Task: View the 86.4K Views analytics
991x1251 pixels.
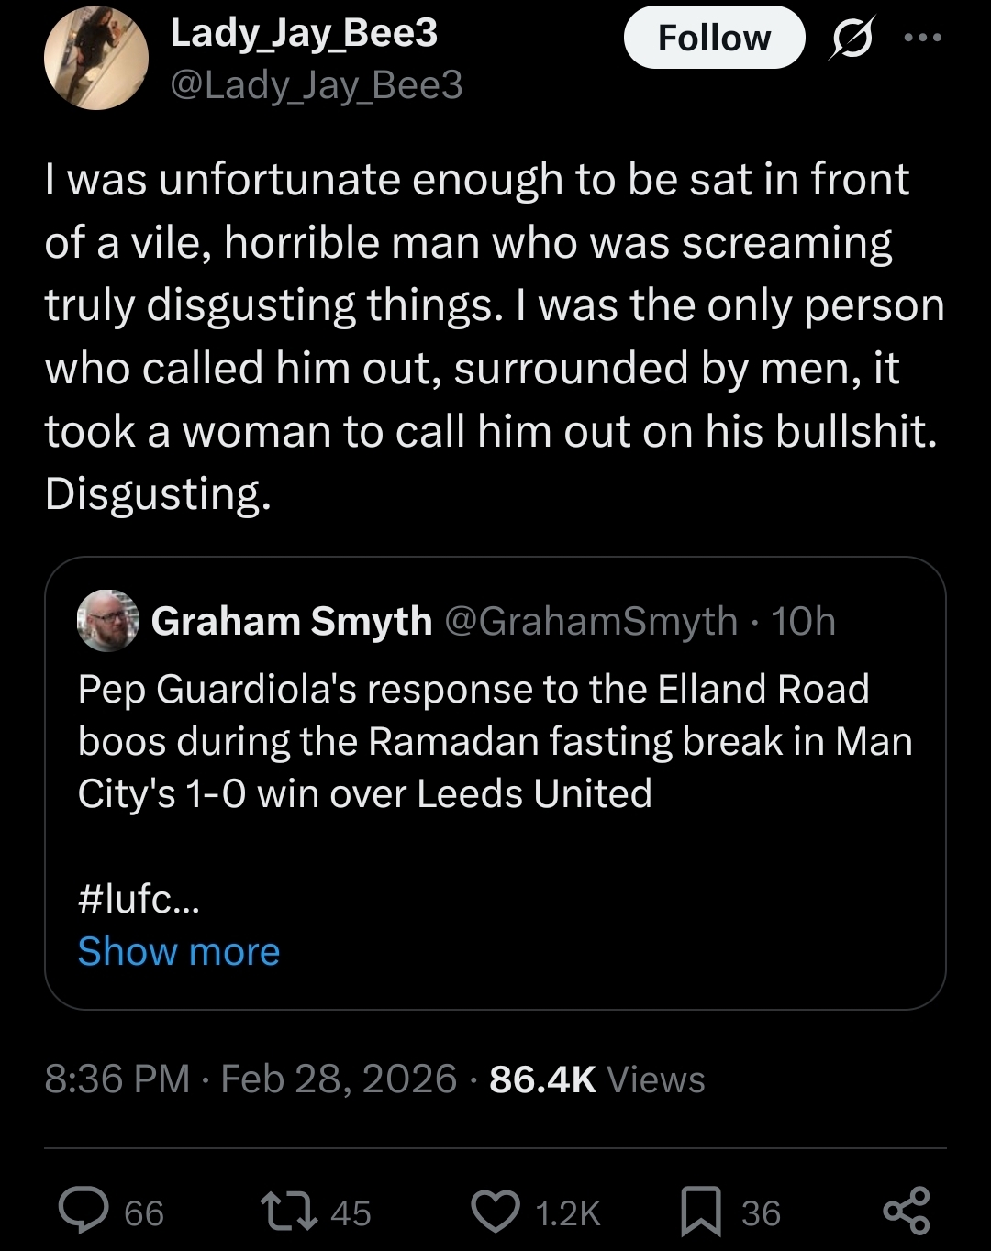Action: pyautogui.click(x=596, y=1079)
